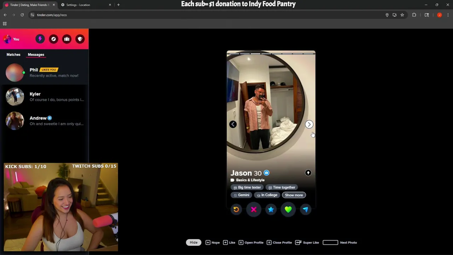Open the conversation with Kyler
The height and width of the screenshot is (255, 453).
click(x=44, y=97)
